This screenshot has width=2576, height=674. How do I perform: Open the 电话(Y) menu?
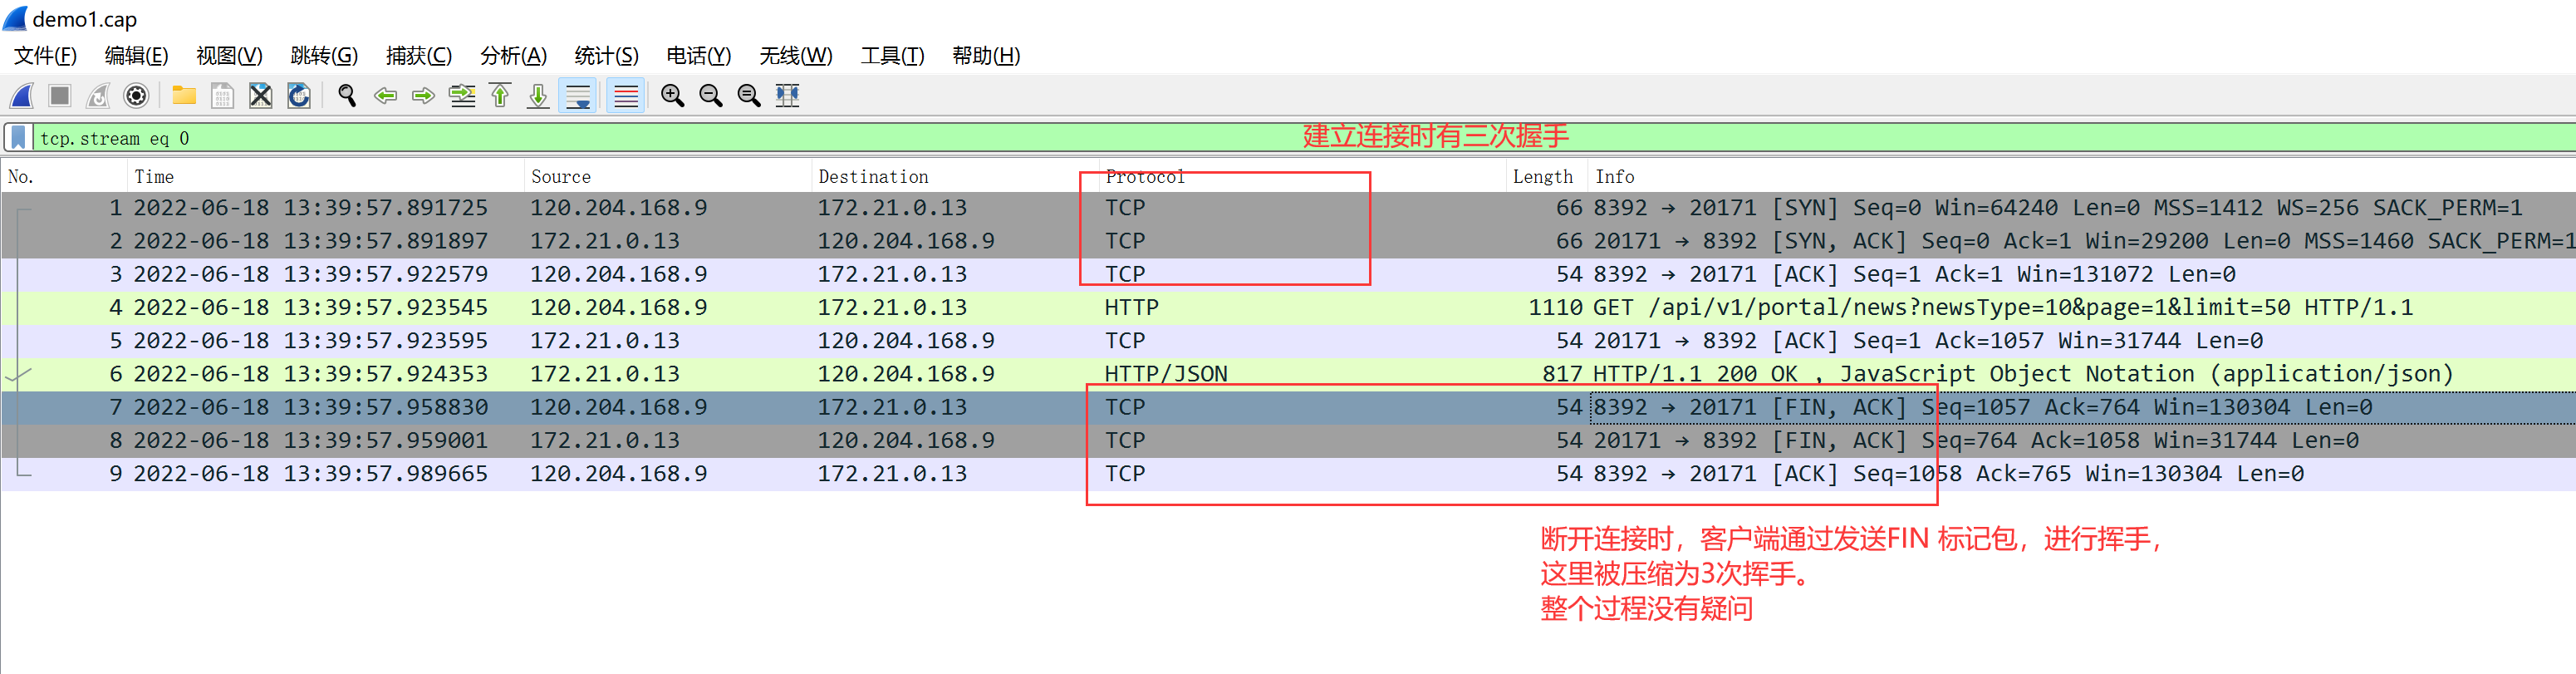coord(698,56)
